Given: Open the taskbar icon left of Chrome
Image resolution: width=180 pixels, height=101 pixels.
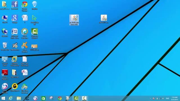Looking at the screenshot, I should tap(51, 98).
